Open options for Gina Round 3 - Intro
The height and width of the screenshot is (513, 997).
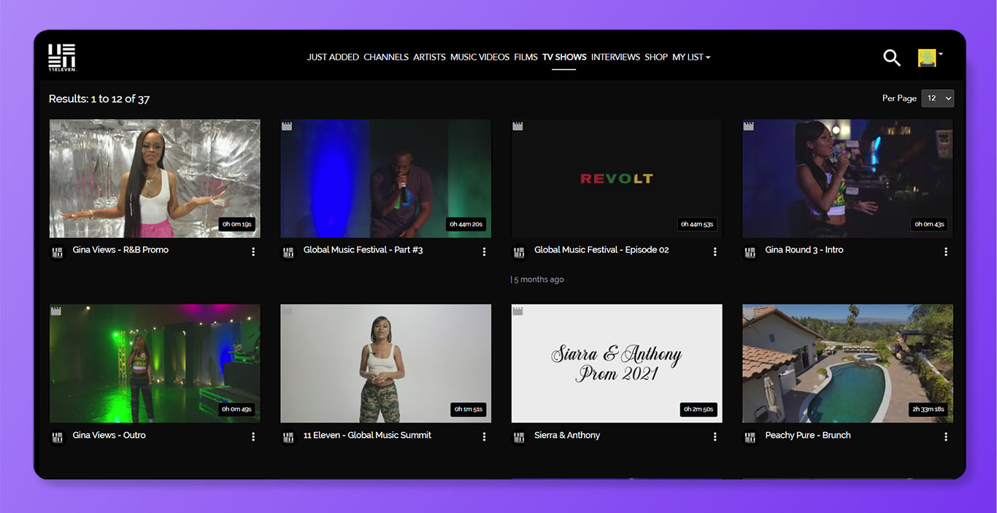point(946,252)
